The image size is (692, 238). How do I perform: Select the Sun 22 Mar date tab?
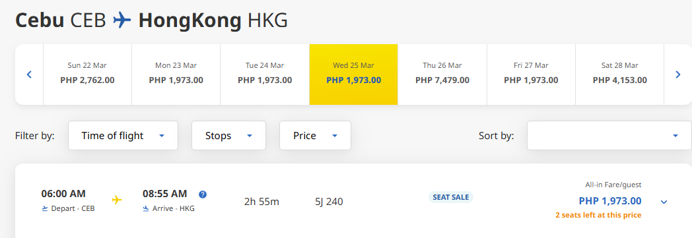(87, 74)
